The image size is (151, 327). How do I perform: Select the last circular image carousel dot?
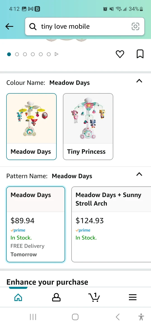point(49,54)
